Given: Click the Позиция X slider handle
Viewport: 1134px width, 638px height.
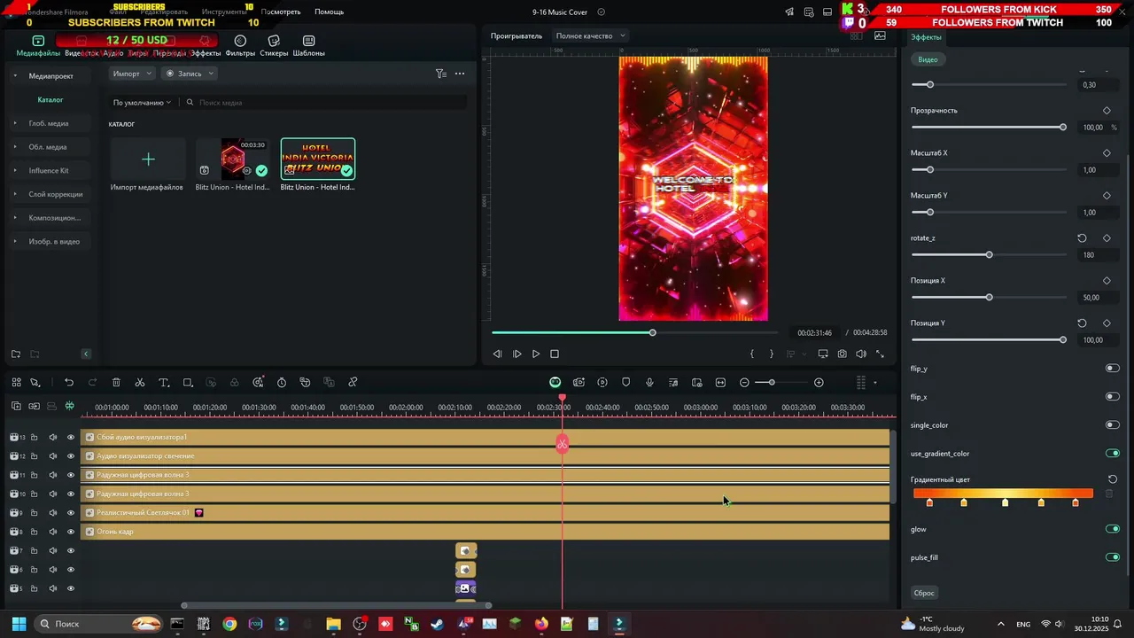Looking at the screenshot, I should (989, 298).
